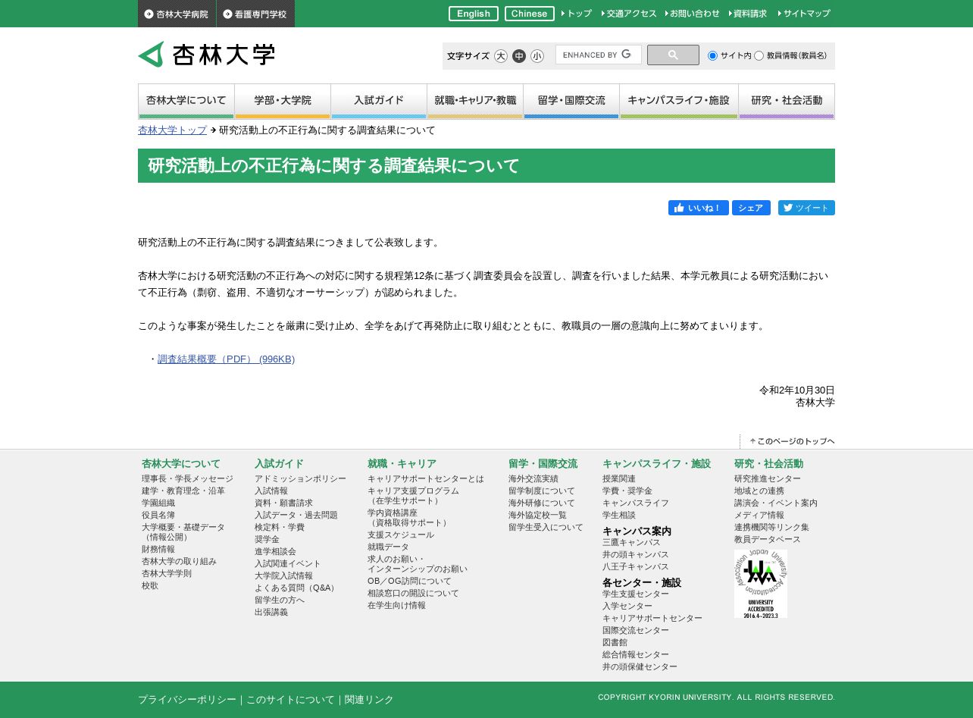The height and width of the screenshot is (718, 973).
Task: Open 海外協定校一覧 footer link
Action: [537, 516]
